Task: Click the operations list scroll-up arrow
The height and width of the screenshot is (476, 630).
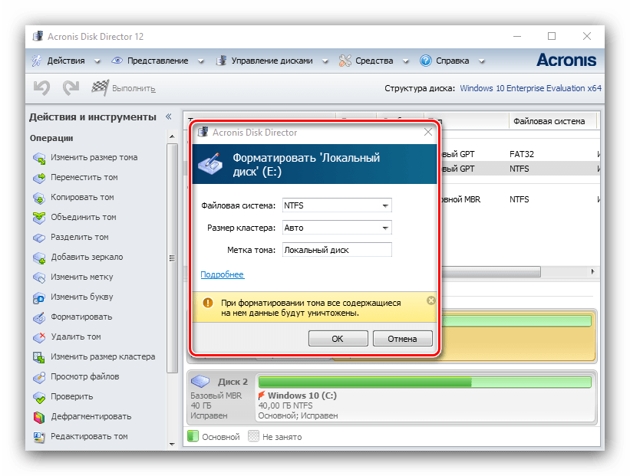Action: tap(172, 136)
